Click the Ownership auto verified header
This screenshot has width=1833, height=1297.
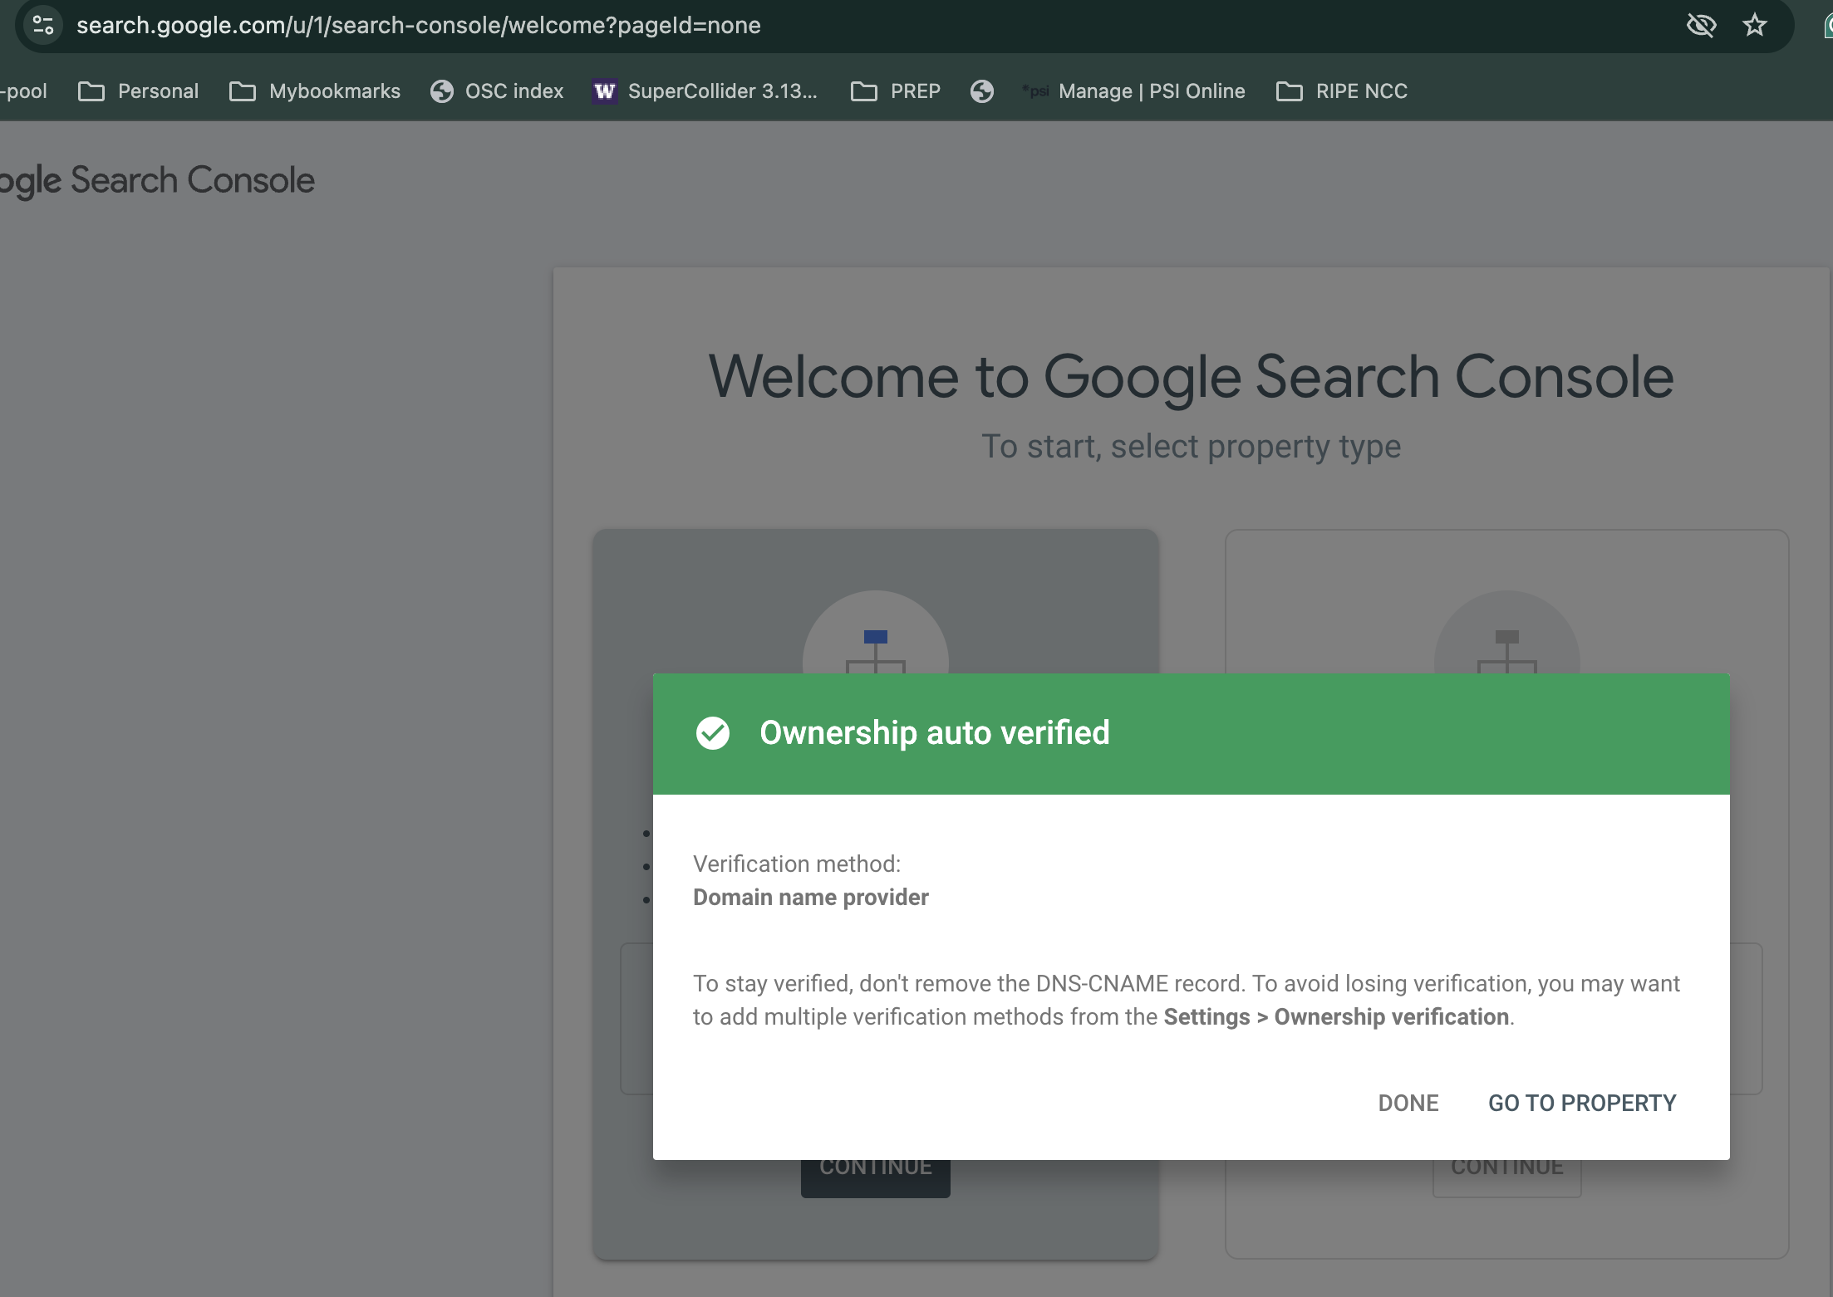pyautogui.click(x=934, y=733)
